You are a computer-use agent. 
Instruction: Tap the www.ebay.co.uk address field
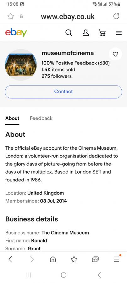[x=68, y=16]
